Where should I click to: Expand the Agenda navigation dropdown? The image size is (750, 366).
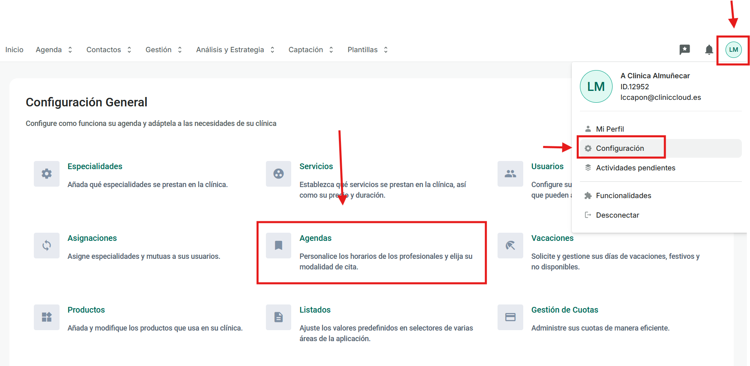pyautogui.click(x=54, y=50)
